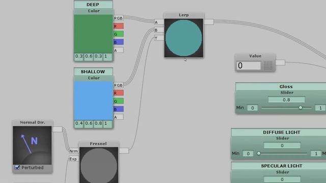The image size is (326, 183).
Task: Click DEEP green value 0.6 field
Action: (89, 56)
